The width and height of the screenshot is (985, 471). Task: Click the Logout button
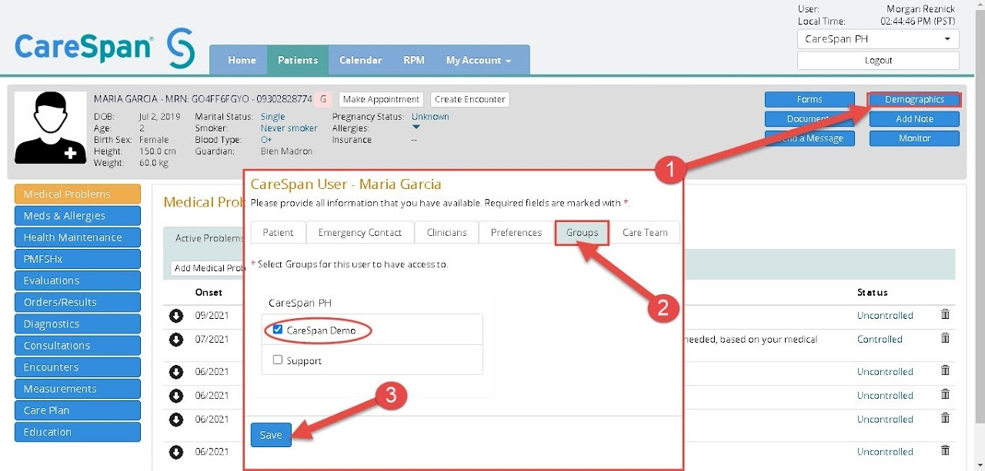(878, 61)
